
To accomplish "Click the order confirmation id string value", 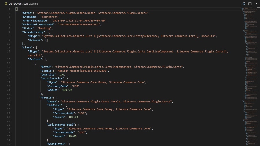I will (x=79, y=25).
